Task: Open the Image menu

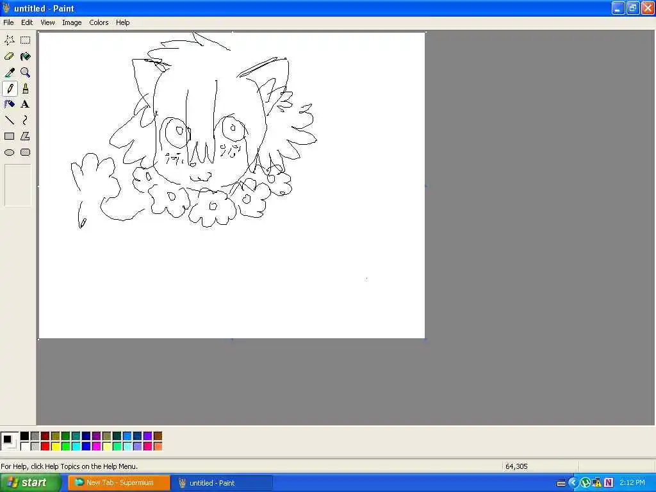Action: point(72,22)
